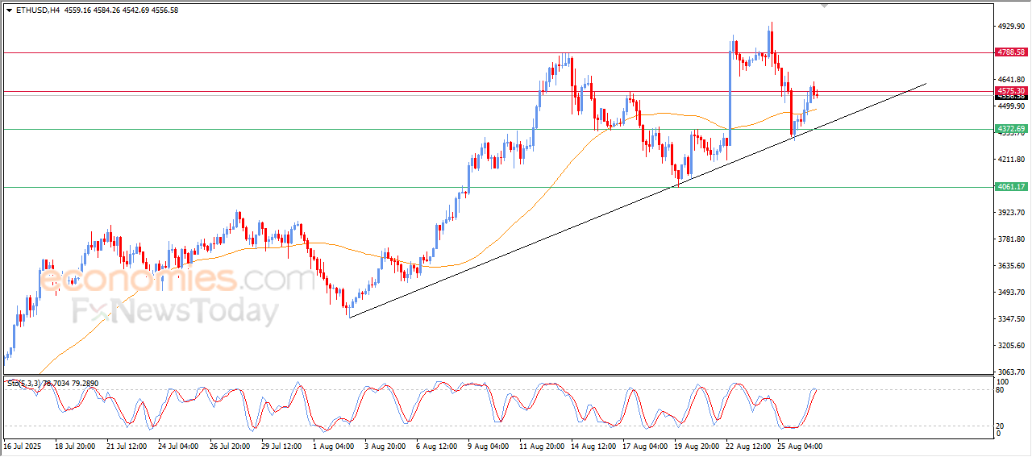Click the 3923.70 price scale value
Screen dimensions: 1032x457
pos(1011,213)
